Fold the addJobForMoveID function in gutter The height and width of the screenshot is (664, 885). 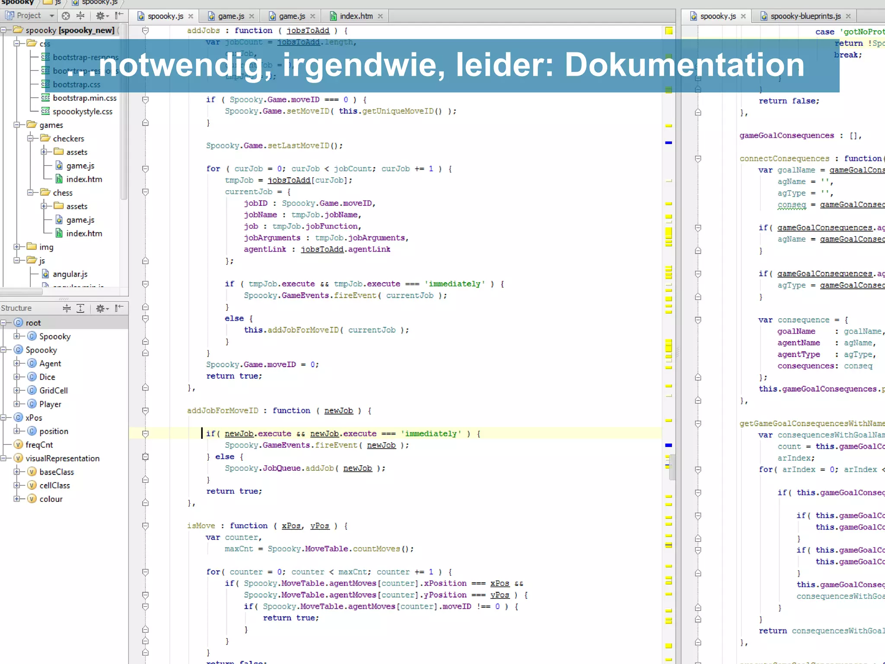tap(146, 411)
